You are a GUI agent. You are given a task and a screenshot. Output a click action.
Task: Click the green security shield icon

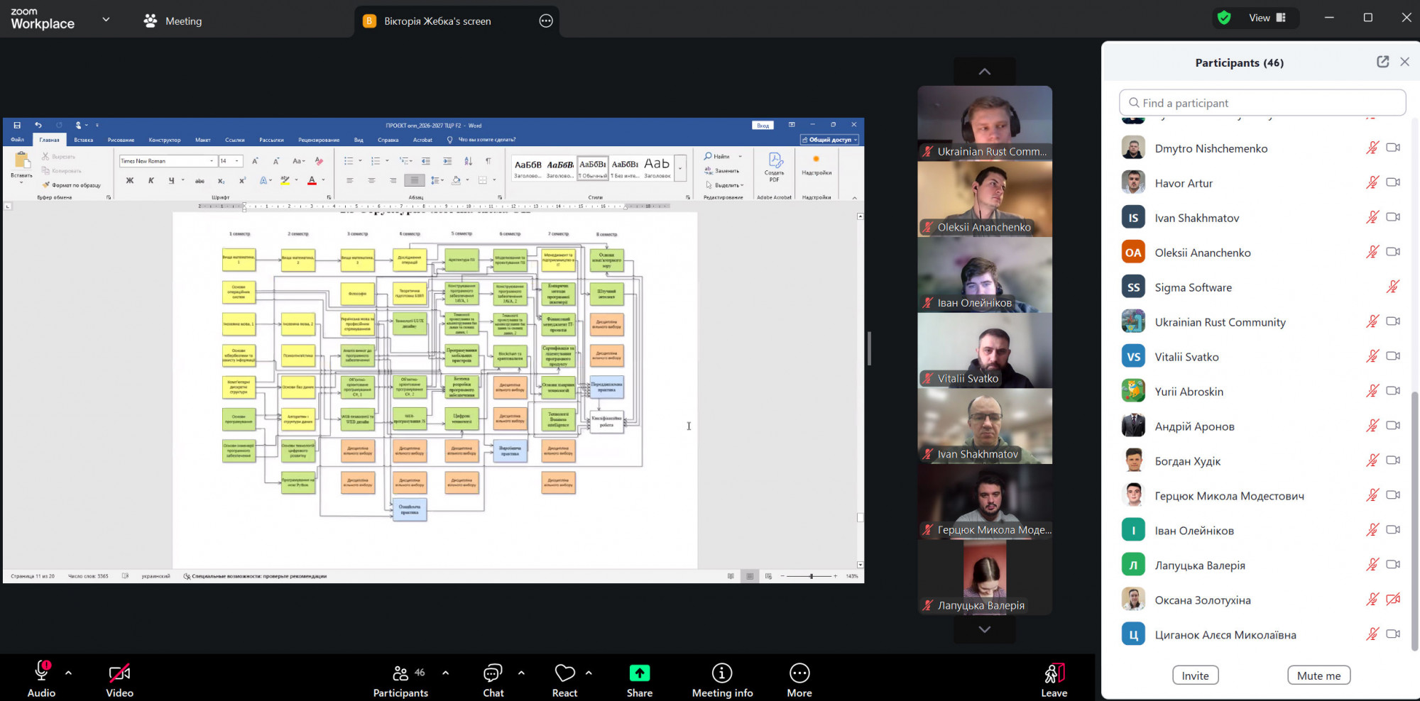click(x=1224, y=18)
